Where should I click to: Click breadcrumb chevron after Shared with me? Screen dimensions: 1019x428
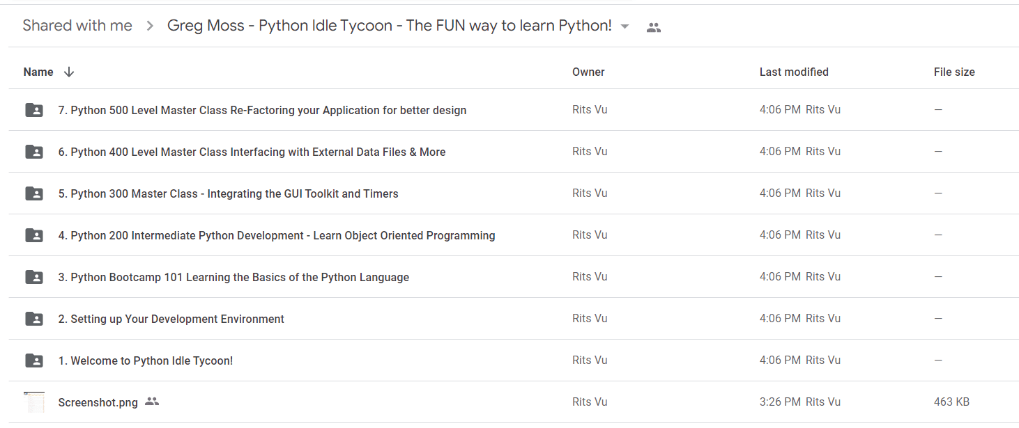[x=149, y=26]
